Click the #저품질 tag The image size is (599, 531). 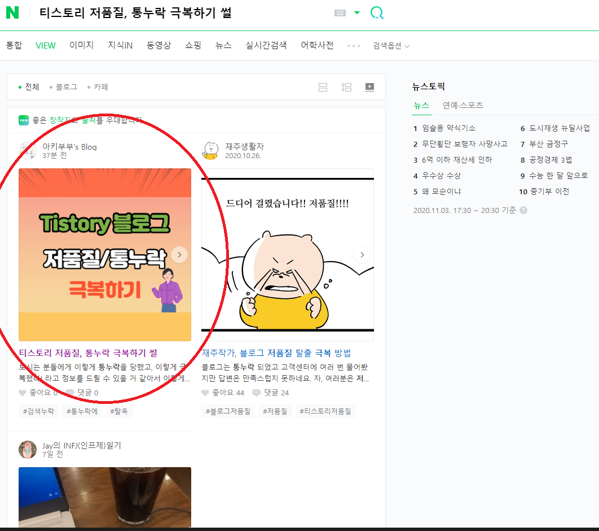(275, 411)
